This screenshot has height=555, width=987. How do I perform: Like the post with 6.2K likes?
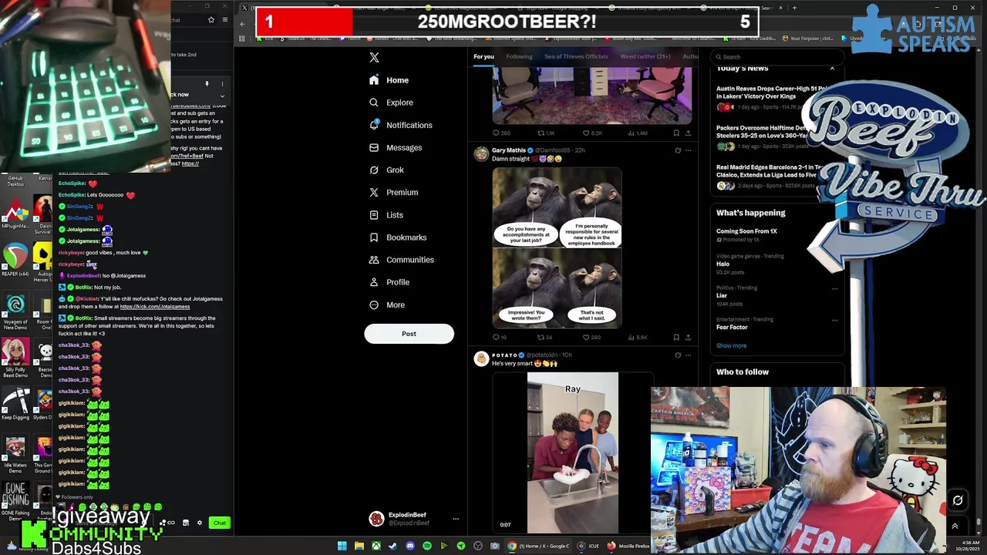(x=592, y=133)
